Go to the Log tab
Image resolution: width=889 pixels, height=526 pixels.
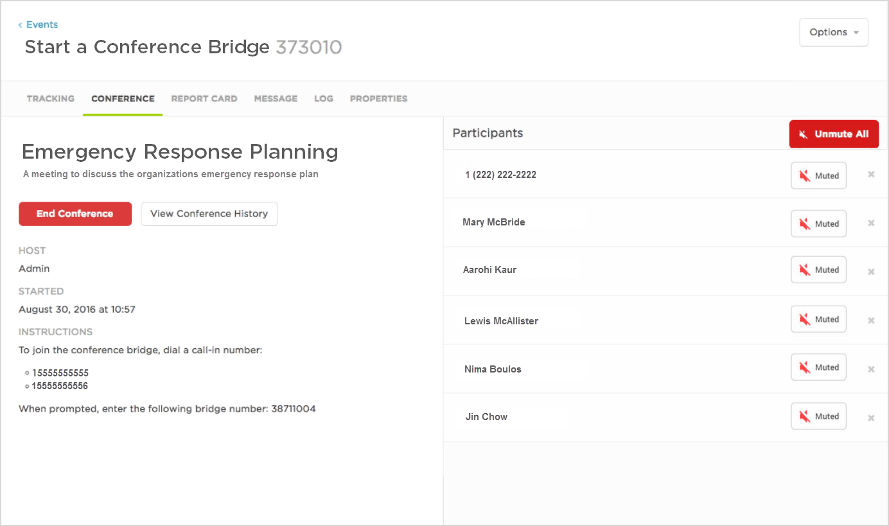pyautogui.click(x=324, y=99)
